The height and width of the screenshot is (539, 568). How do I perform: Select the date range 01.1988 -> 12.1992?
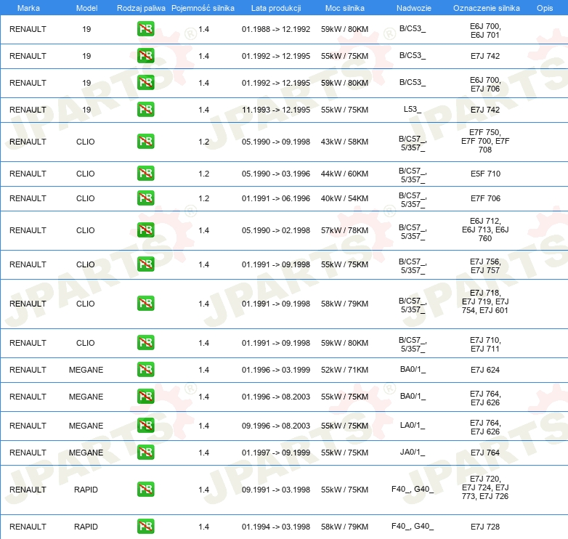coord(276,29)
